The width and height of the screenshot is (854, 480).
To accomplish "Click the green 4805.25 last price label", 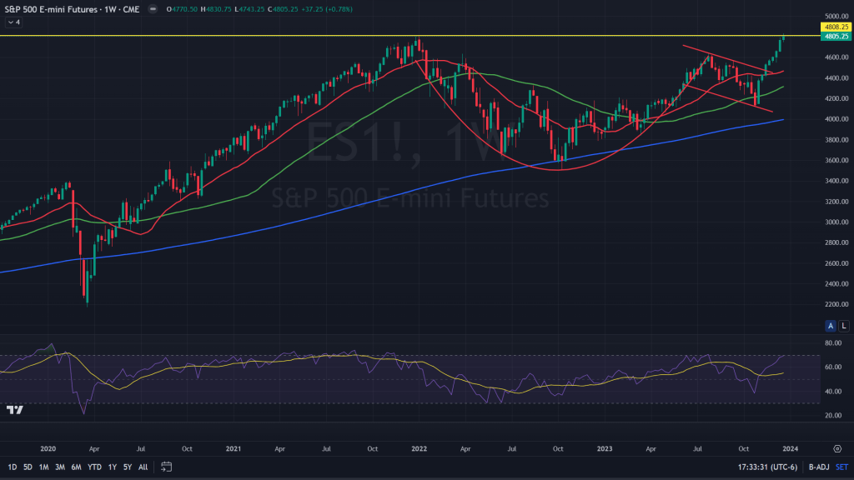I will pyautogui.click(x=835, y=37).
